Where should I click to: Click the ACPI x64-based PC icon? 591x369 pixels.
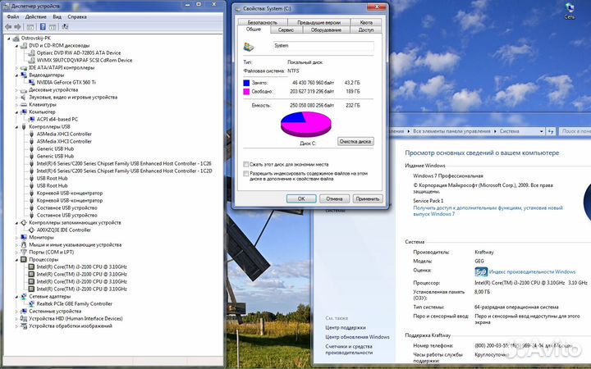click(x=32, y=120)
